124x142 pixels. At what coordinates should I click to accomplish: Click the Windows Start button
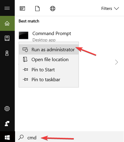[x=7, y=138]
